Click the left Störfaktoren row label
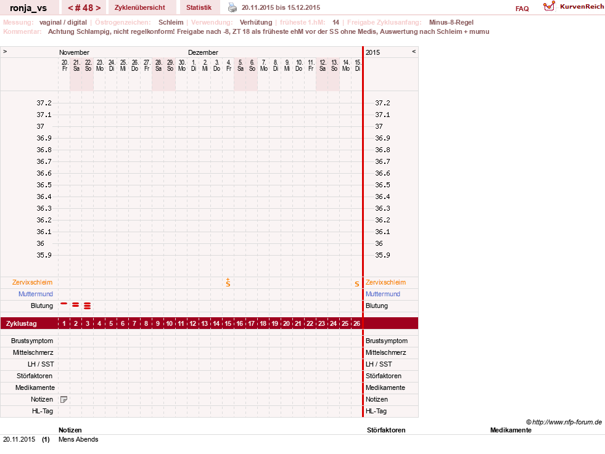The image size is (605, 454). pyautogui.click(x=35, y=376)
